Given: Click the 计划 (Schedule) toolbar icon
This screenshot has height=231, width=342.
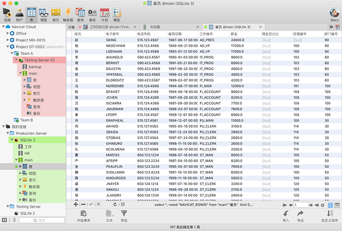Looking at the screenshot, I should 105,15.
